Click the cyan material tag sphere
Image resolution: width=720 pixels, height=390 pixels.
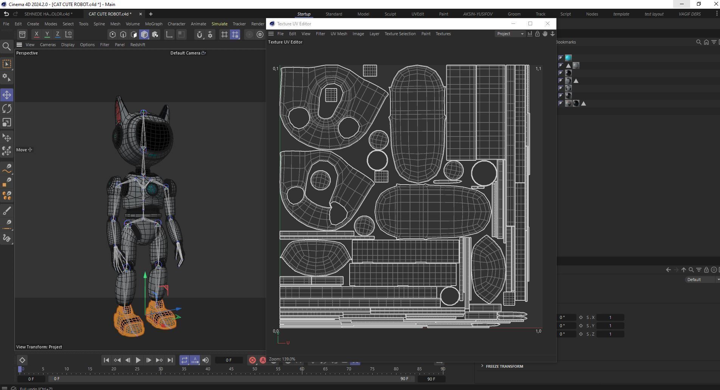[568, 58]
